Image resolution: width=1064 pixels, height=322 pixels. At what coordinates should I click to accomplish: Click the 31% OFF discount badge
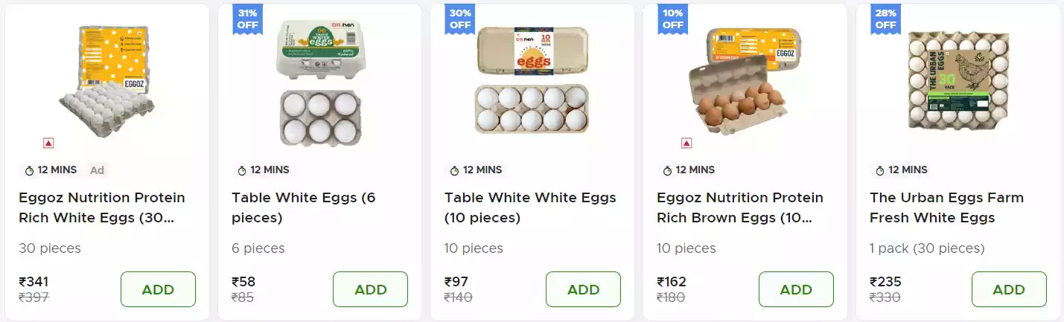(x=247, y=19)
